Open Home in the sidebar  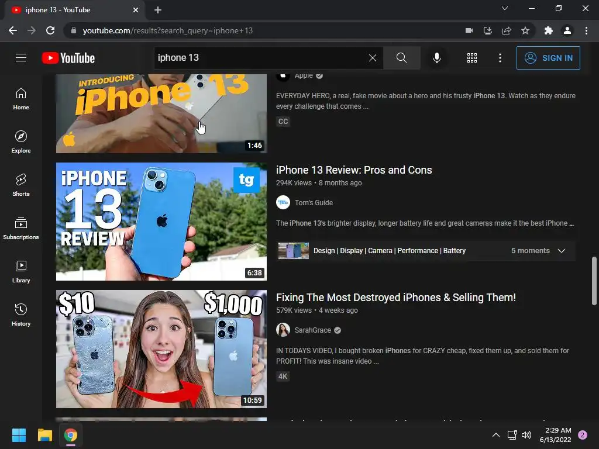21,99
